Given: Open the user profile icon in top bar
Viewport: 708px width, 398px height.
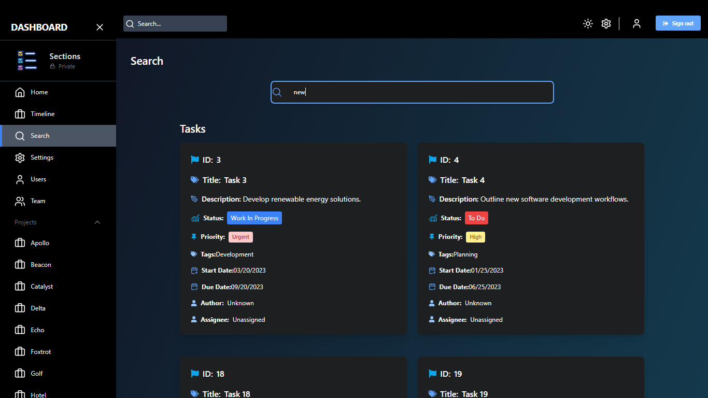Looking at the screenshot, I should pyautogui.click(x=636, y=23).
